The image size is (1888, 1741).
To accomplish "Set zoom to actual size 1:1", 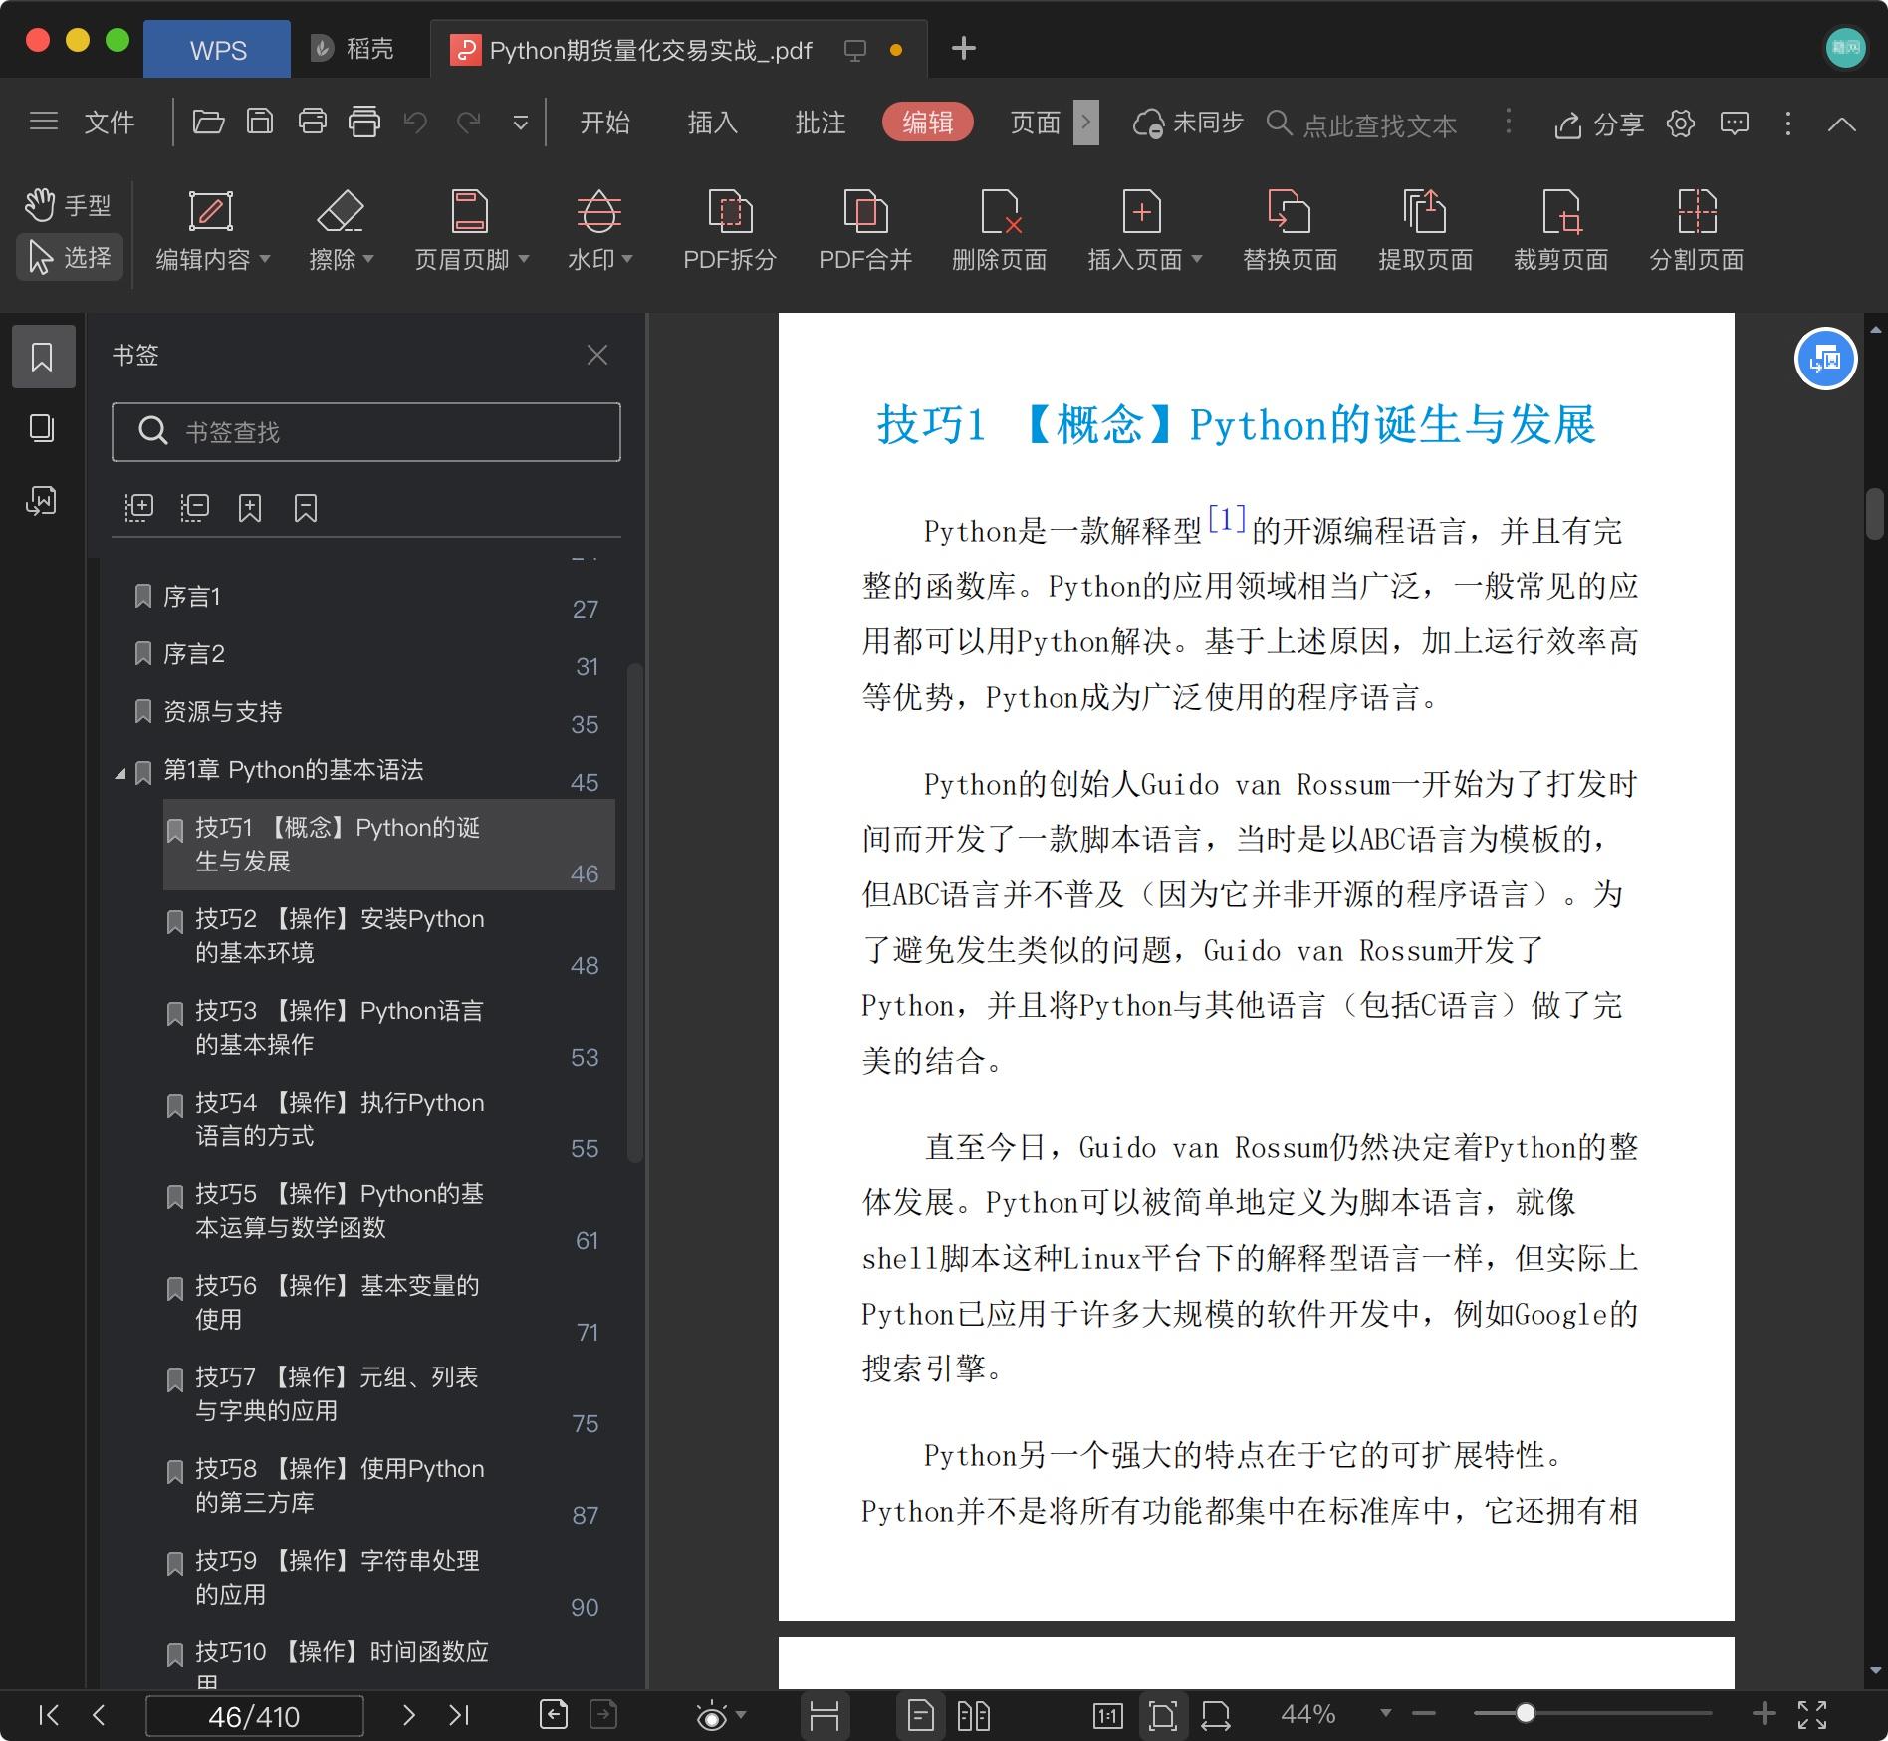I will tap(1108, 1715).
